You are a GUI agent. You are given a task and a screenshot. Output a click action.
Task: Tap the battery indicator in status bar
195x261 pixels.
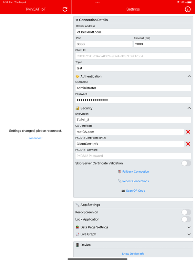pyautogui.click(x=190, y=2)
